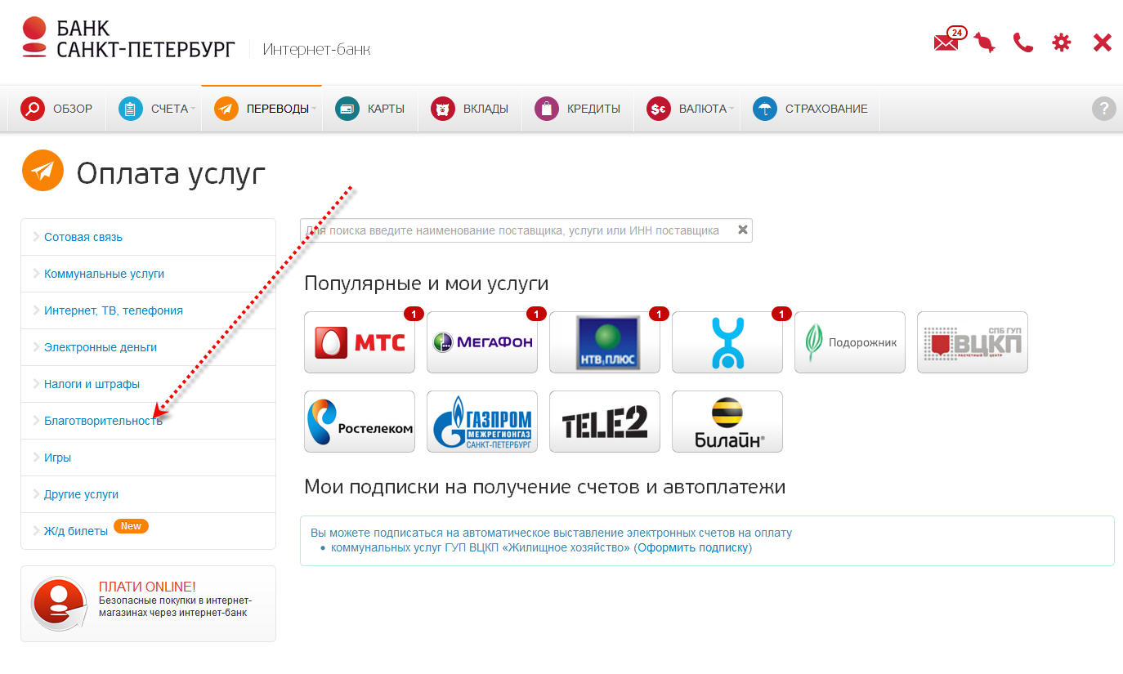Screen dimensions: 1123x674
Task: Click the red phone contact icon
Action: (x=1023, y=42)
